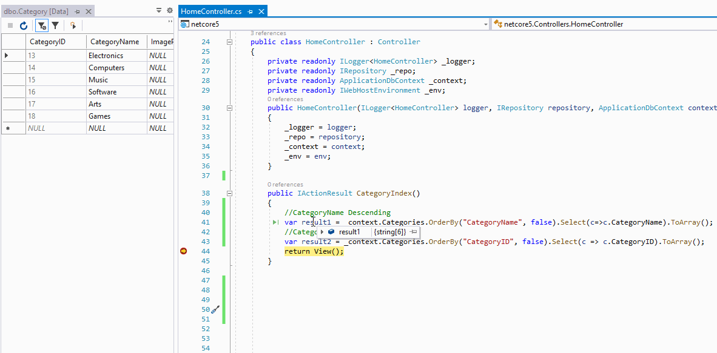Viewport: 717px width, 353px height.
Task: Click the Refresh icon in data toolbar
Action: [23, 26]
